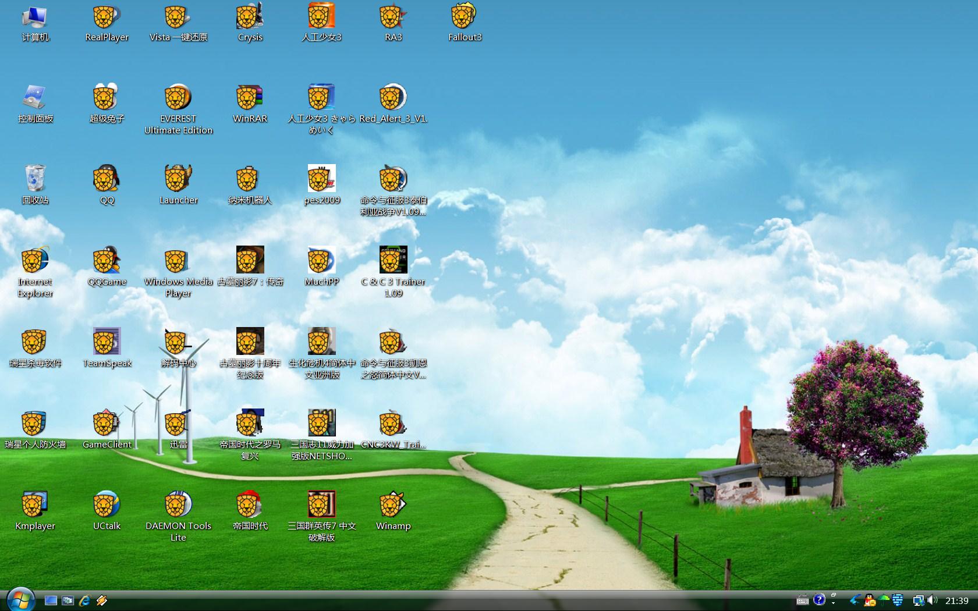Open the Windows Start menu orb
Screen dimensions: 978x611
click(x=21, y=599)
